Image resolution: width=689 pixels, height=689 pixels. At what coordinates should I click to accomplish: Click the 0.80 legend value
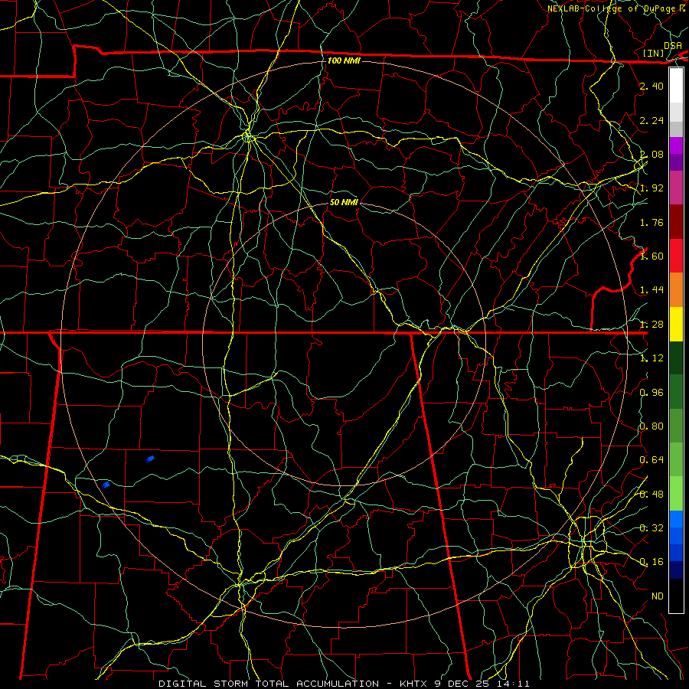click(651, 426)
